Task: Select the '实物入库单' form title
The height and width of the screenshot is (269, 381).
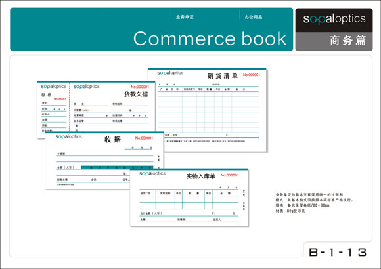Action: 201,176
